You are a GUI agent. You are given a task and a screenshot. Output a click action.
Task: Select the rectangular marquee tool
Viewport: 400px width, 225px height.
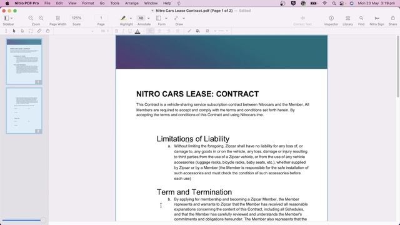[31, 31]
